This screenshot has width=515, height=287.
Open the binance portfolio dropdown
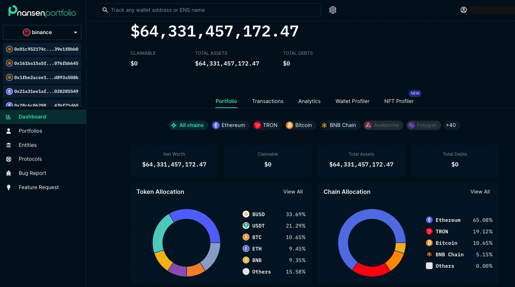42,32
